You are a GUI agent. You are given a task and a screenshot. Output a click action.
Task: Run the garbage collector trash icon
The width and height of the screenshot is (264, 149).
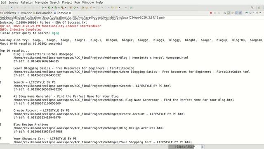(203, 147)
